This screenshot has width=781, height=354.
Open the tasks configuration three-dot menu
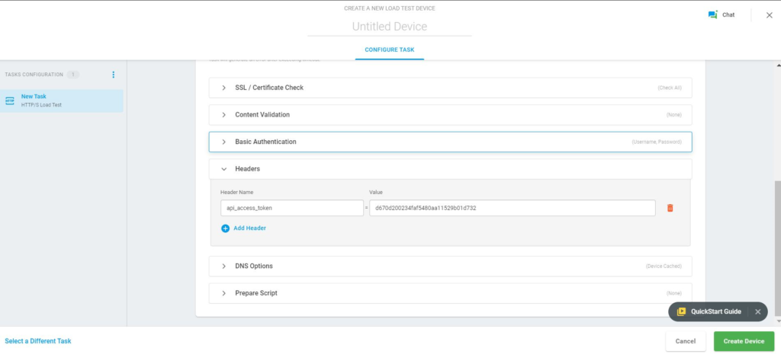114,75
